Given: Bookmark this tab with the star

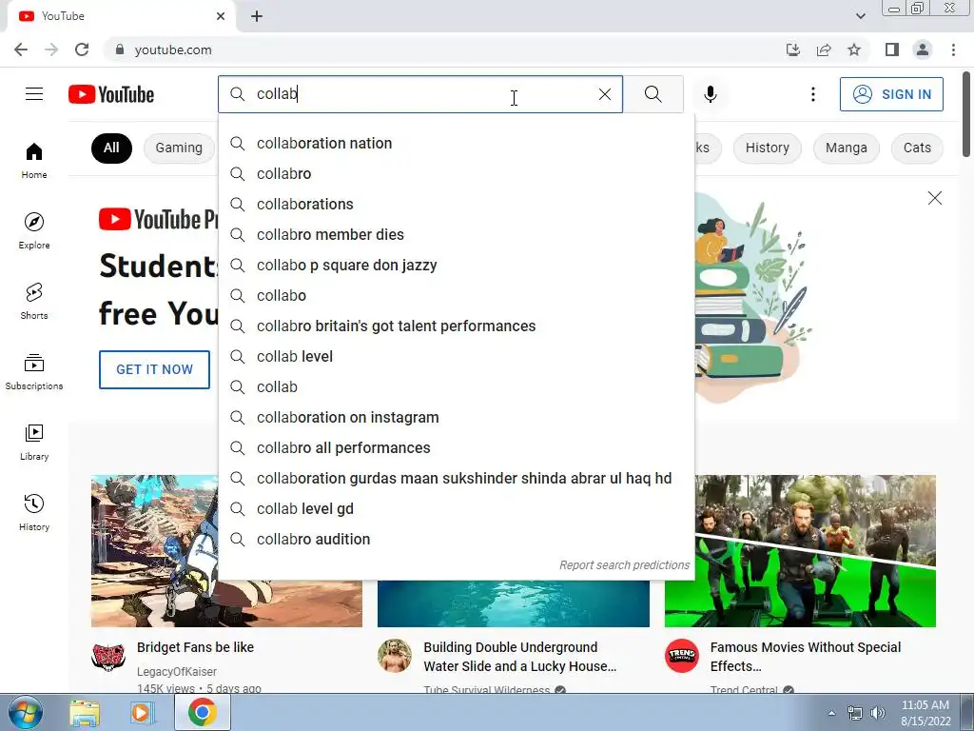Looking at the screenshot, I should 855,49.
